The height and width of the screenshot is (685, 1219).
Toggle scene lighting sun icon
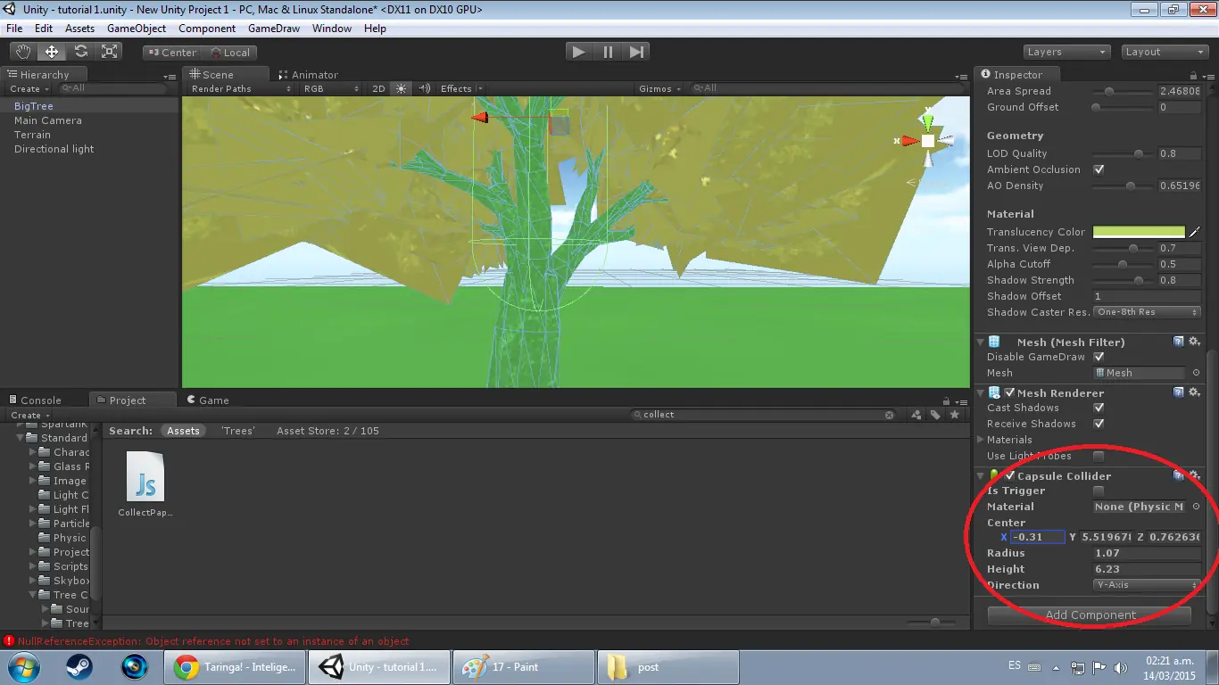(x=402, y=88)
